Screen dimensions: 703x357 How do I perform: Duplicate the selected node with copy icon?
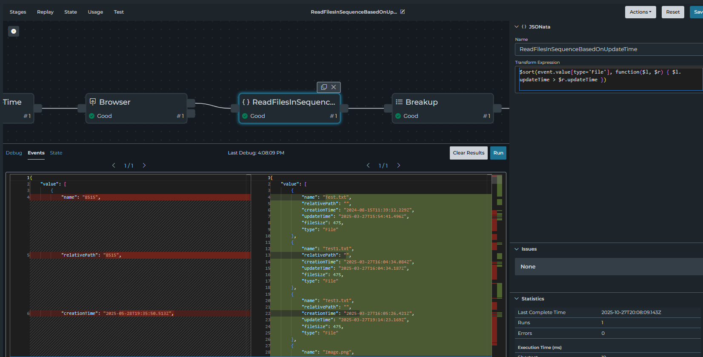(324, 87)
